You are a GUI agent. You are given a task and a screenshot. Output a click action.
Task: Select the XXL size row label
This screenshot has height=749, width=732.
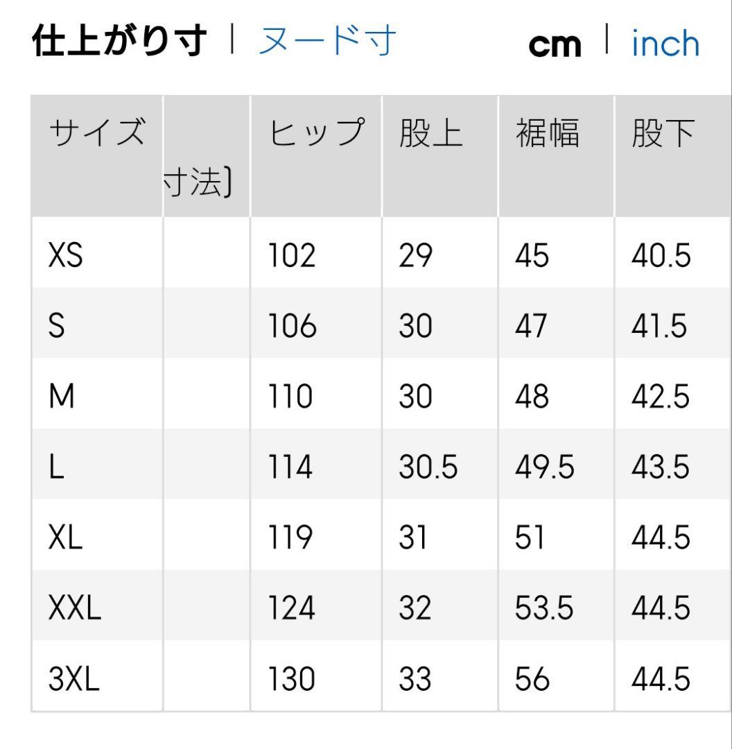pyautogui.click(x=75, y=608)
